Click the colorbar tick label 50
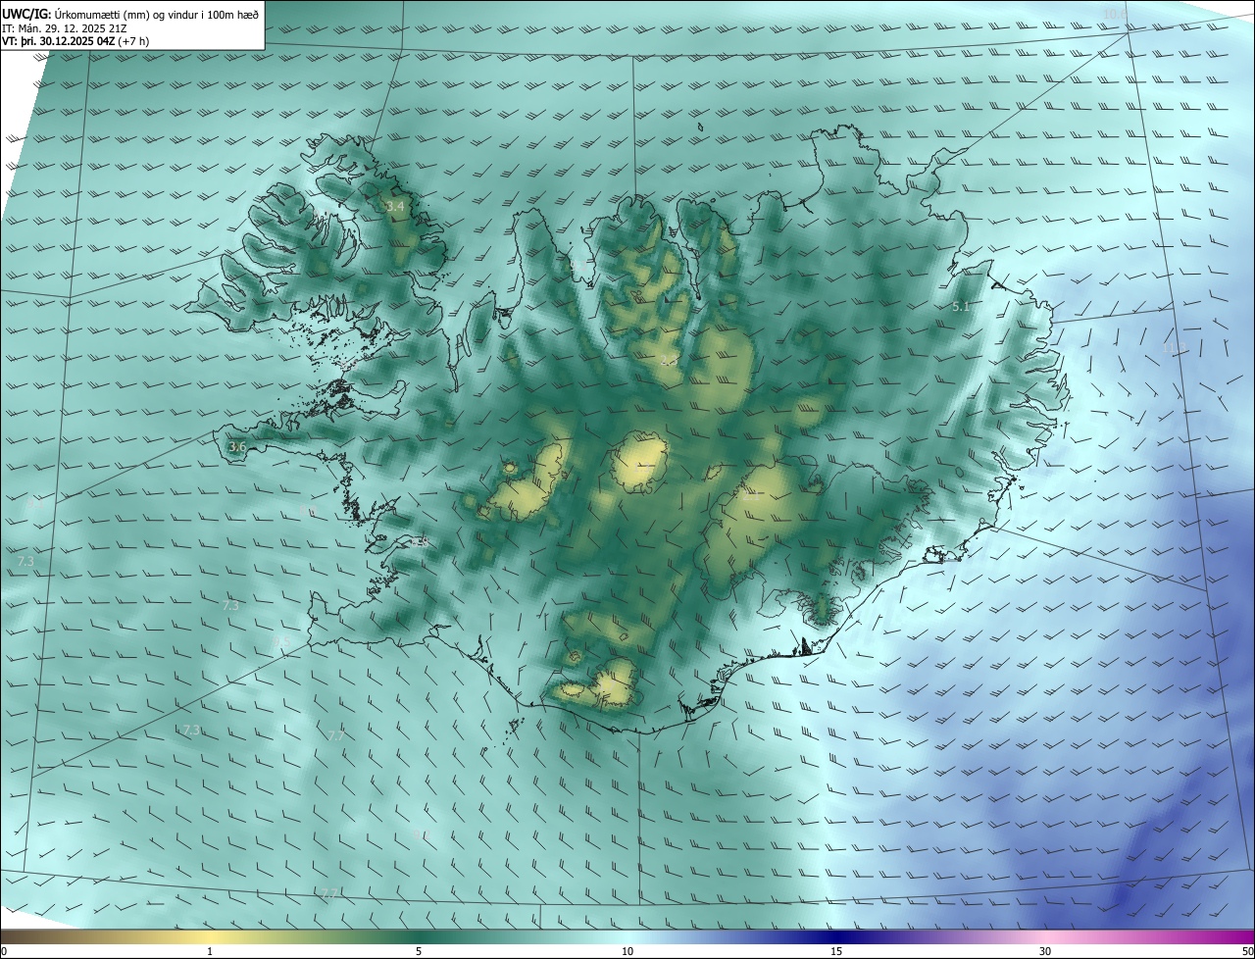1255x959 pixels. point(1247,951)
